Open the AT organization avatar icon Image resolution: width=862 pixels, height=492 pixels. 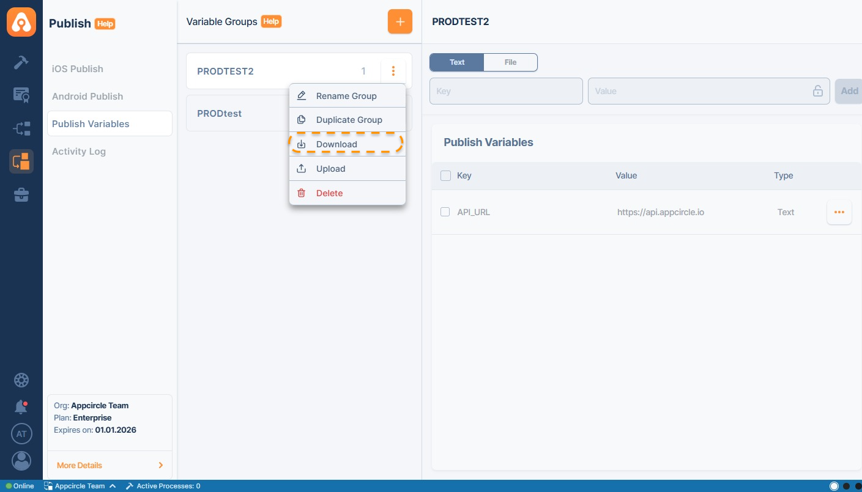[21, 434]
